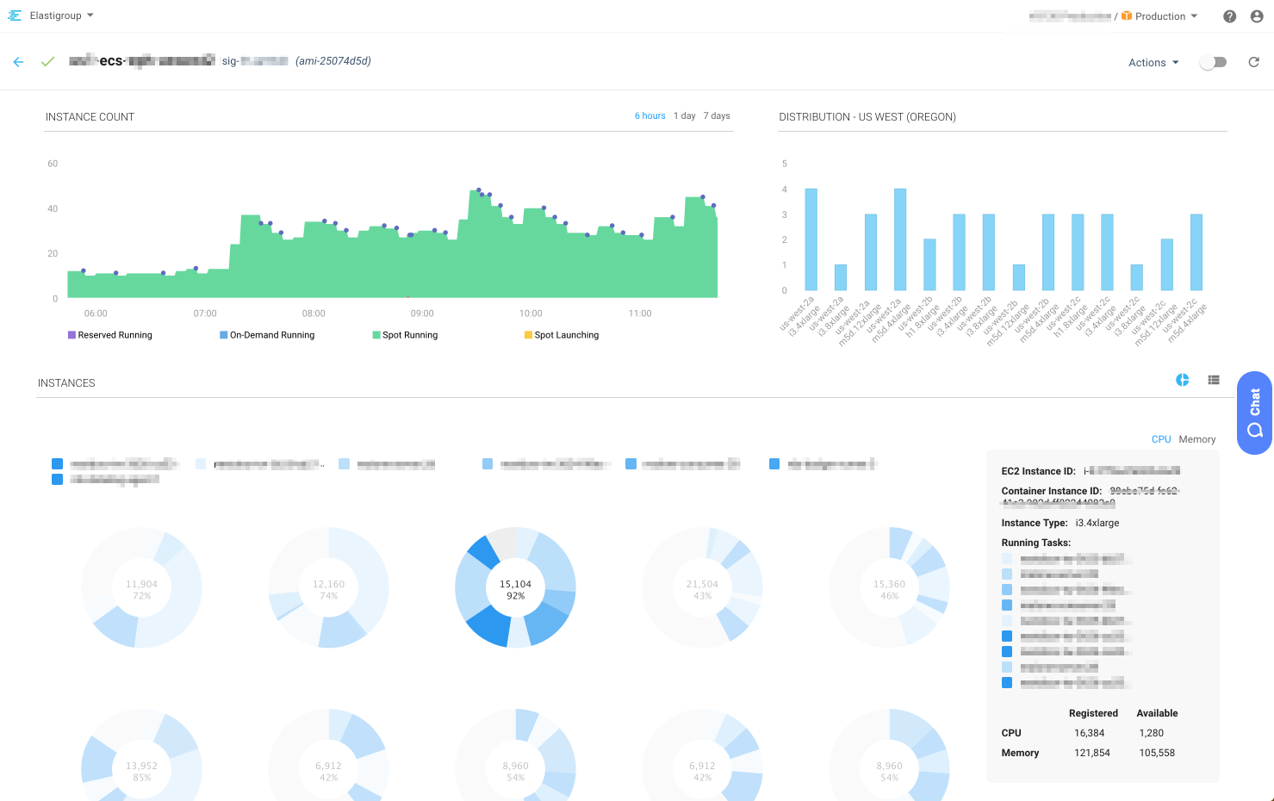The image size is (1274, 801).
Task: Open the user account icon
Action: click(x=1257, y=16)
